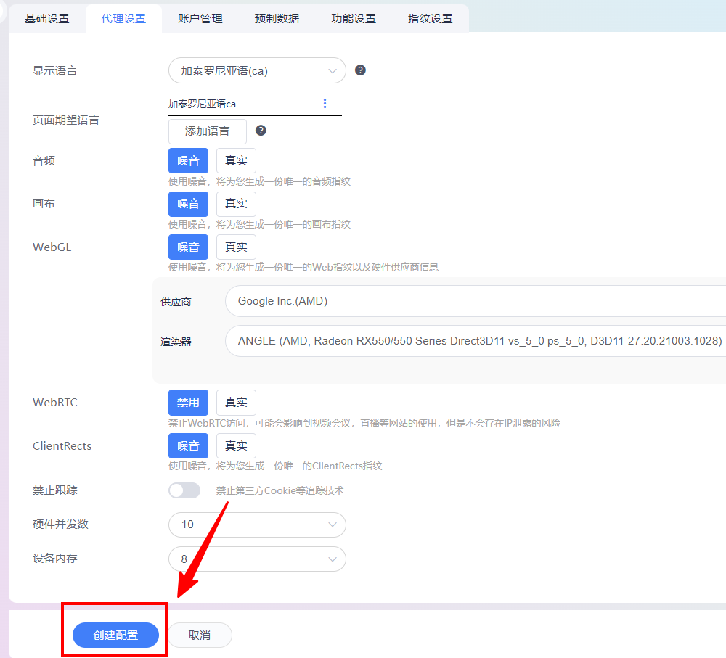The image size is (726, 658).
Task: Select 真实 option for WebGL
Action: (x=236, y=247)
